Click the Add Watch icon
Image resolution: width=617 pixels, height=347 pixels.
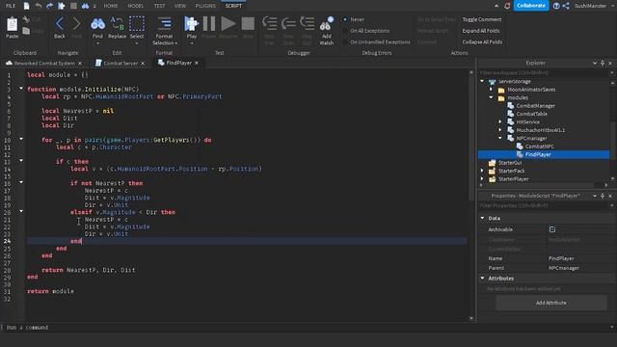point(327,24)
